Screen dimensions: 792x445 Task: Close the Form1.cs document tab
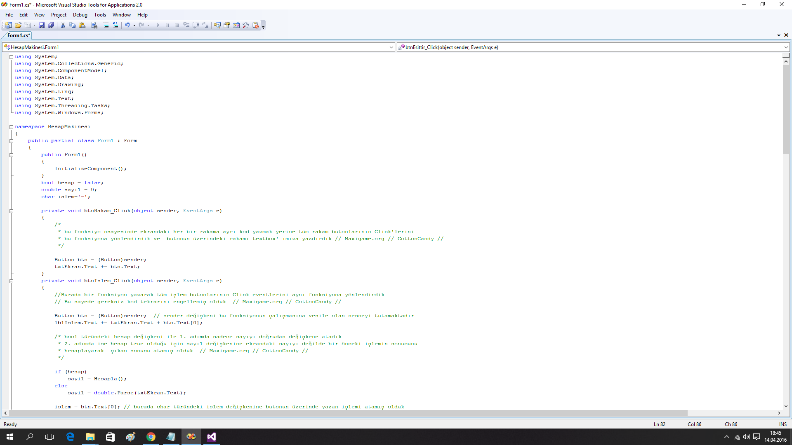point(786,35)
